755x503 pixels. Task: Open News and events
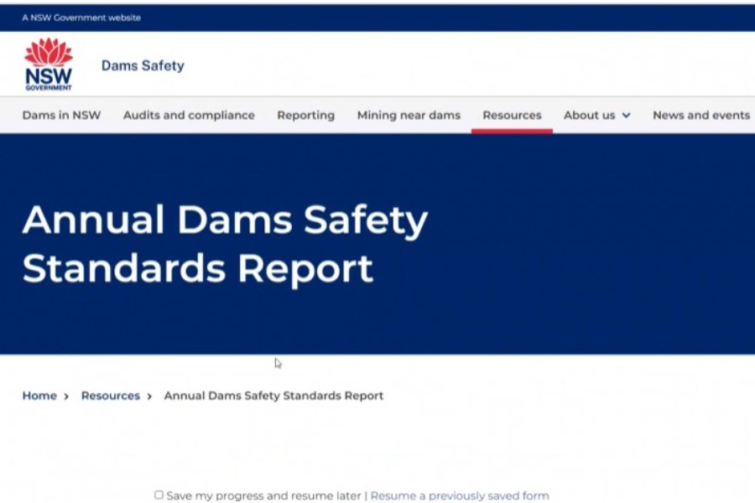701,116
